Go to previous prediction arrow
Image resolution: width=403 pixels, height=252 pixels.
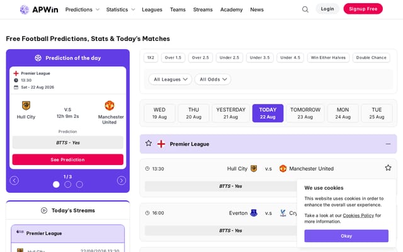[14, 181]
